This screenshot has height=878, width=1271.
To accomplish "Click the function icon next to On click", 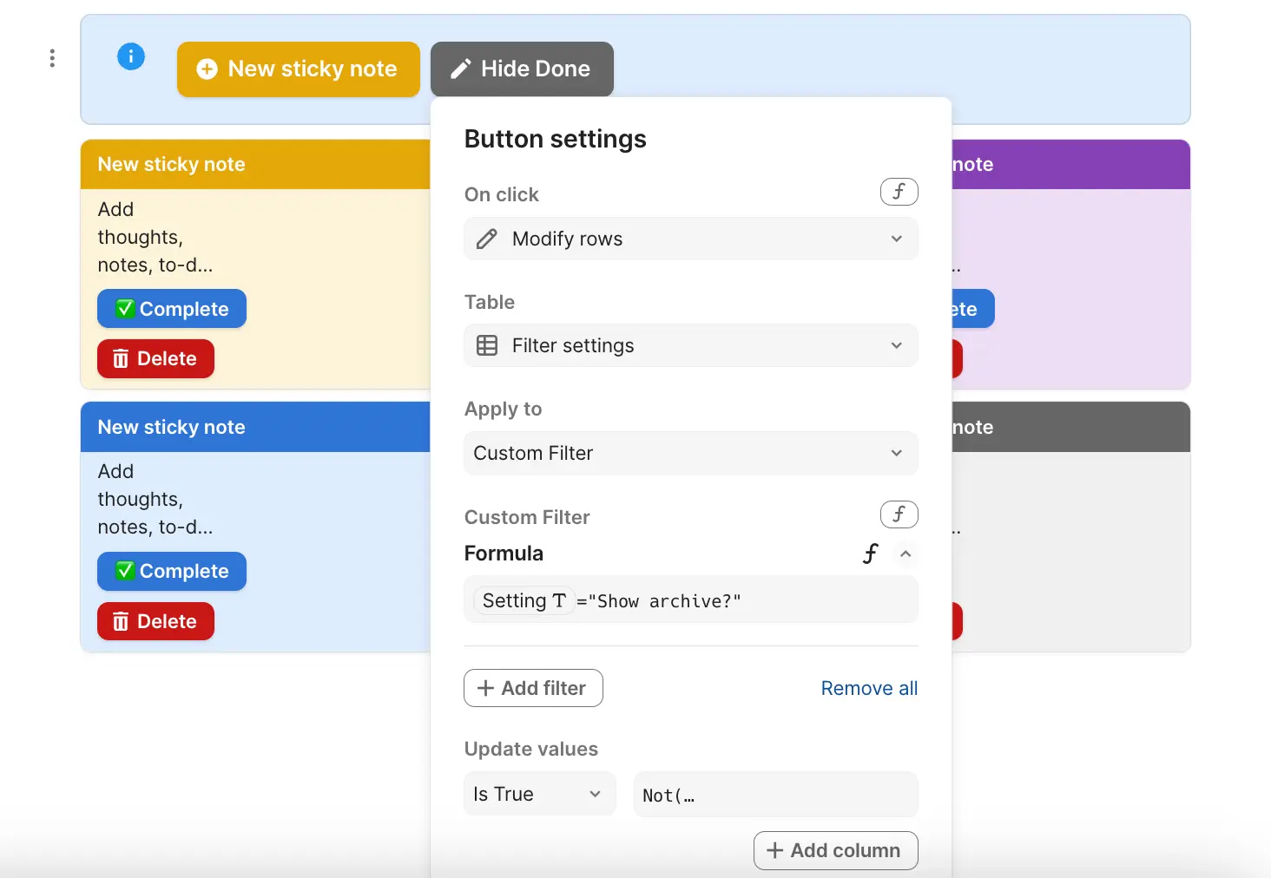I will click(x=899, y=192).
